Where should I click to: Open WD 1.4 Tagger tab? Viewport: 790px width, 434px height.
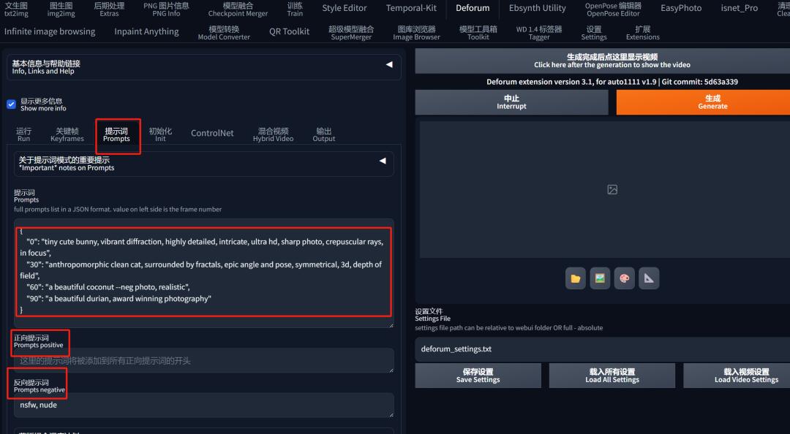click(539, 33)
